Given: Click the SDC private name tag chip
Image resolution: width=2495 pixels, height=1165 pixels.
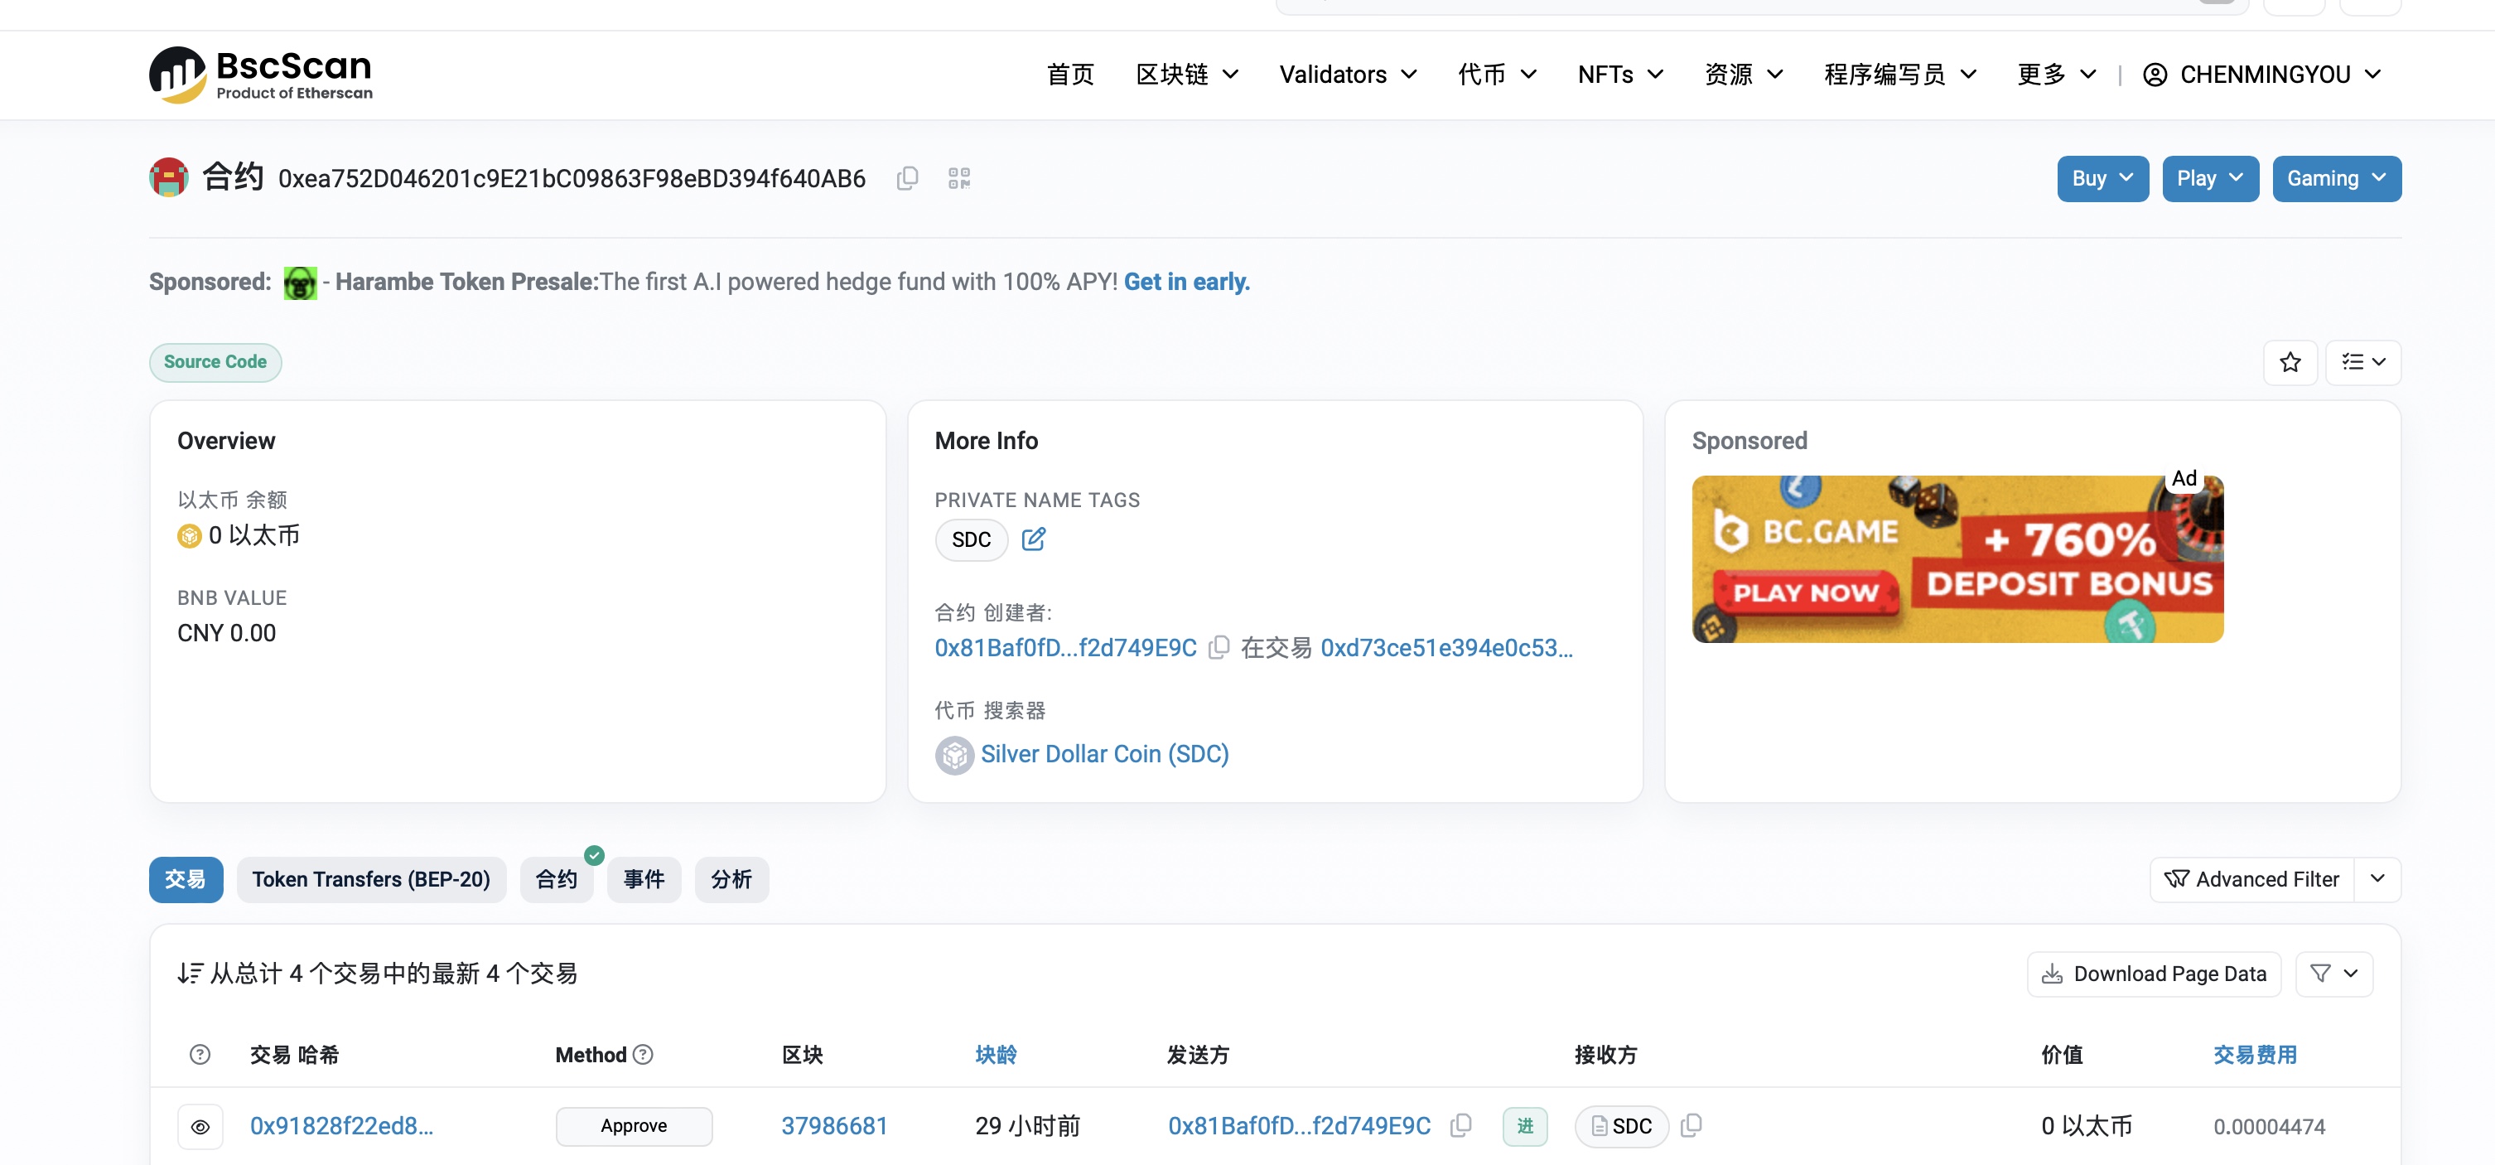Looking at the screenshot, I should click(x=971, y=540).
